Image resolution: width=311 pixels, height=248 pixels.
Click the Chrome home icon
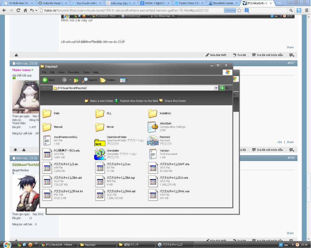[25, 10]
